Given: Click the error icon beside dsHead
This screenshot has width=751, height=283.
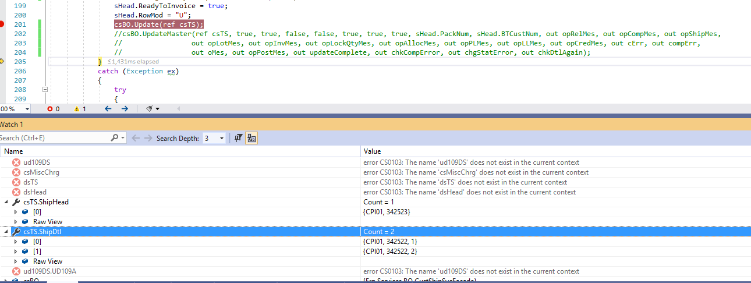Looking at the screenshot, I should coord(16,192).
